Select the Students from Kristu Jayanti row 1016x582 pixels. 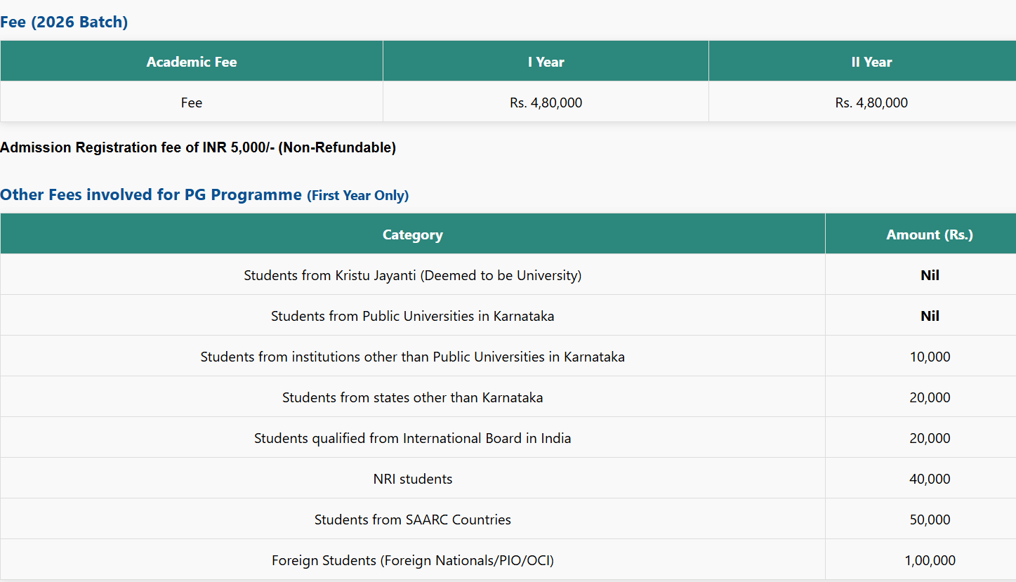click(412, 275)
